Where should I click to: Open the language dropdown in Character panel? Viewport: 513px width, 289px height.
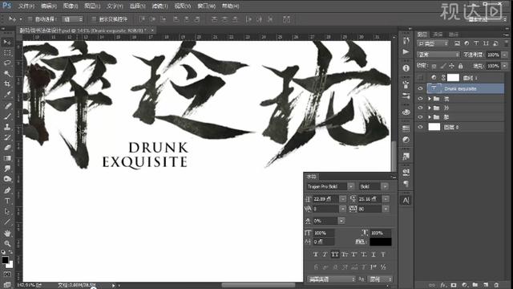pyautogui.click(x=331, y=279)
